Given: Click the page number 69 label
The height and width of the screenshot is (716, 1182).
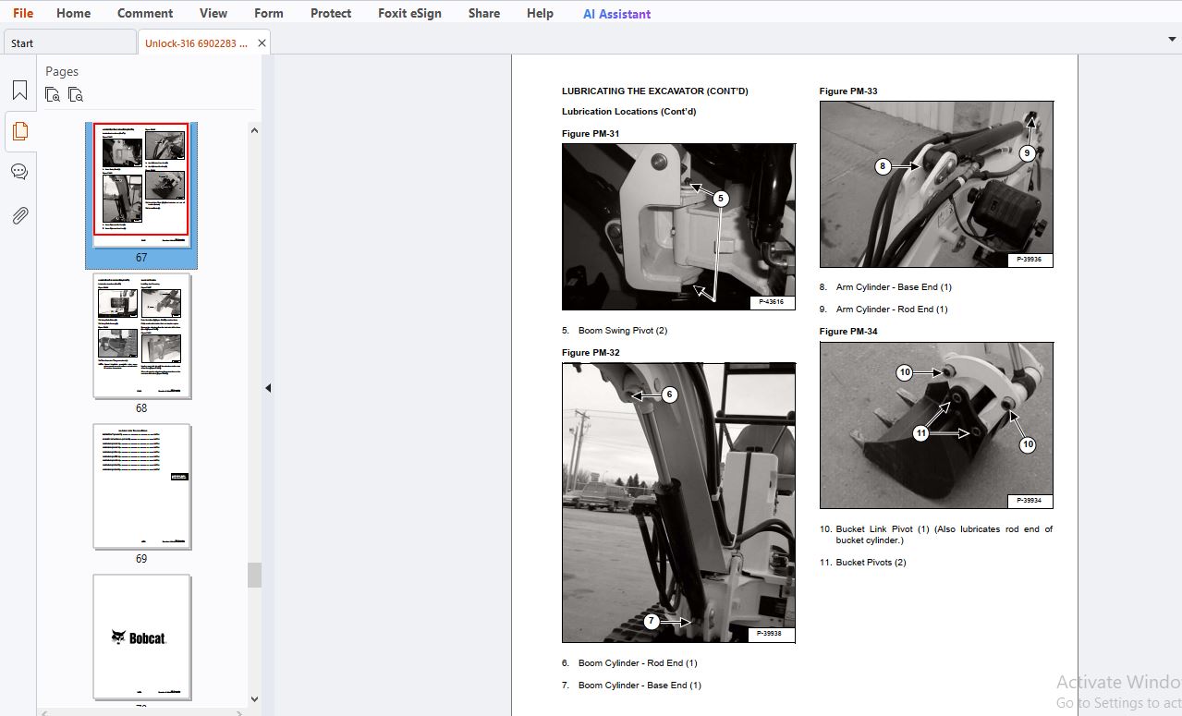Looking at the screenshot, I should [x=141, y=559].
